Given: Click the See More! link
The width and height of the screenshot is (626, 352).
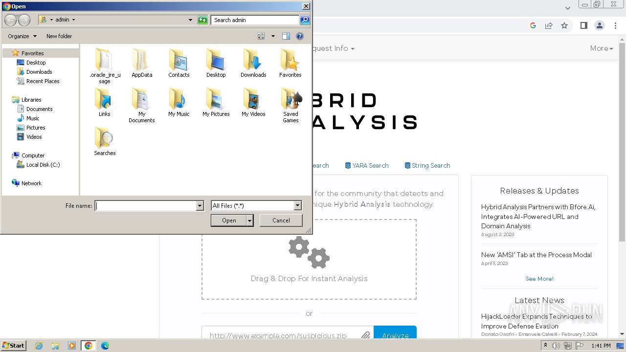Looking at the screenshot, I should (x=539, y=279).
